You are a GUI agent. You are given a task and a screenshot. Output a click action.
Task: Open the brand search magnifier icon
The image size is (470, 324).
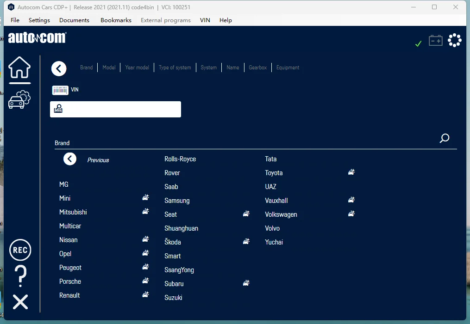click(444, 138)
